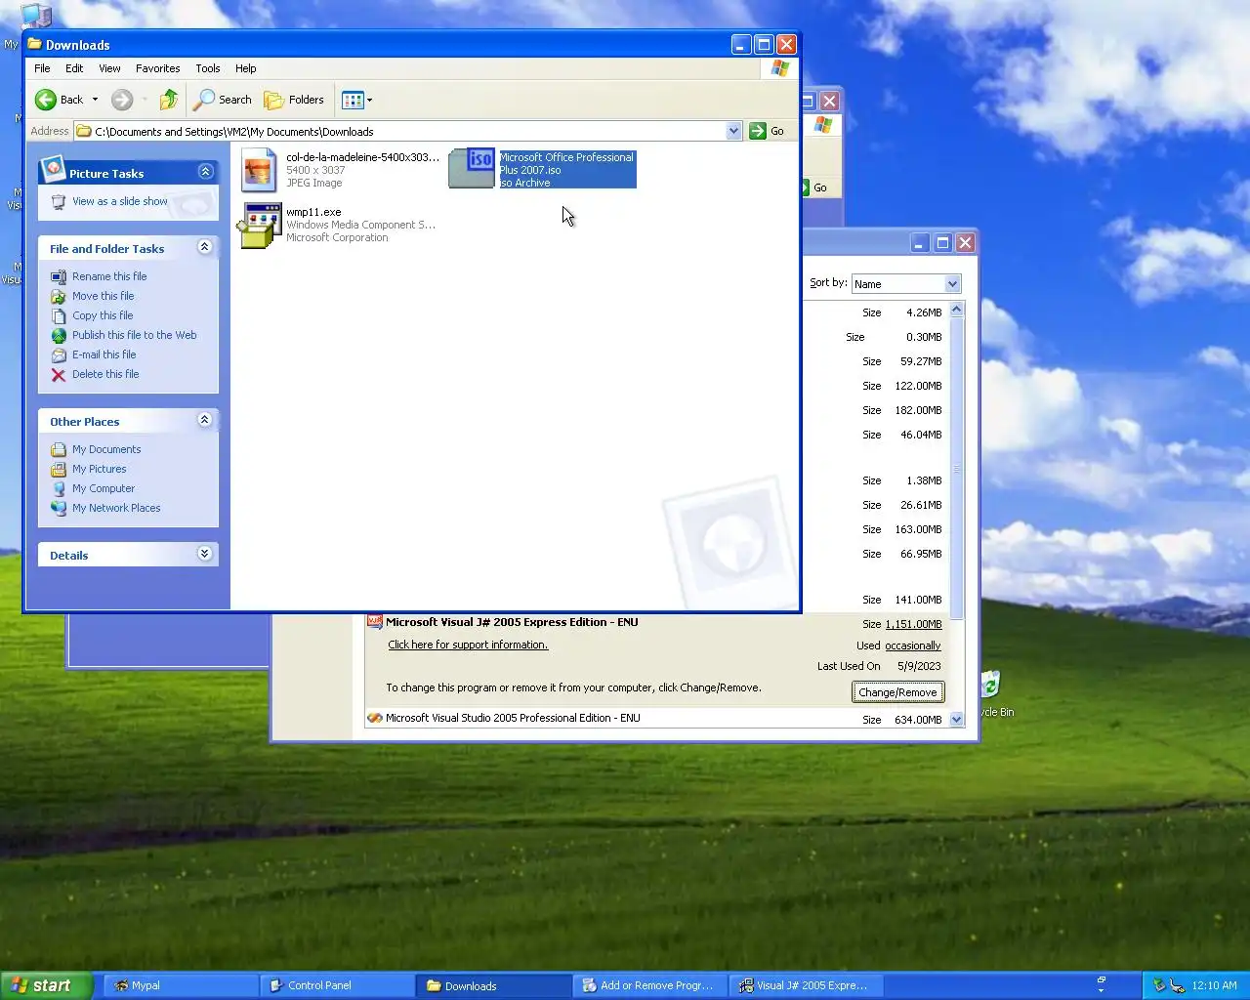The width and height of the screenshot is (1250, 1000).
Task: Click the My Network Places link
Action: coord(116,508)
